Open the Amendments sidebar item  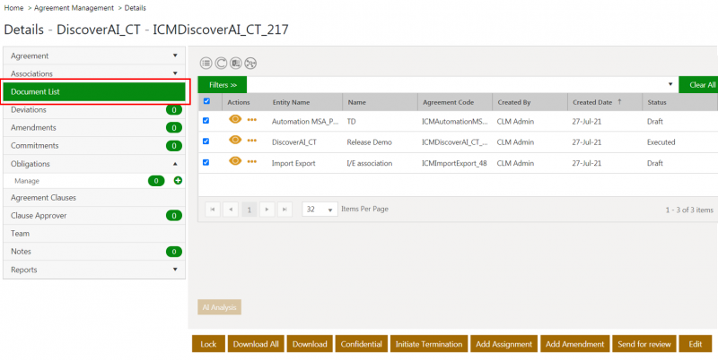tap(94, 127)
